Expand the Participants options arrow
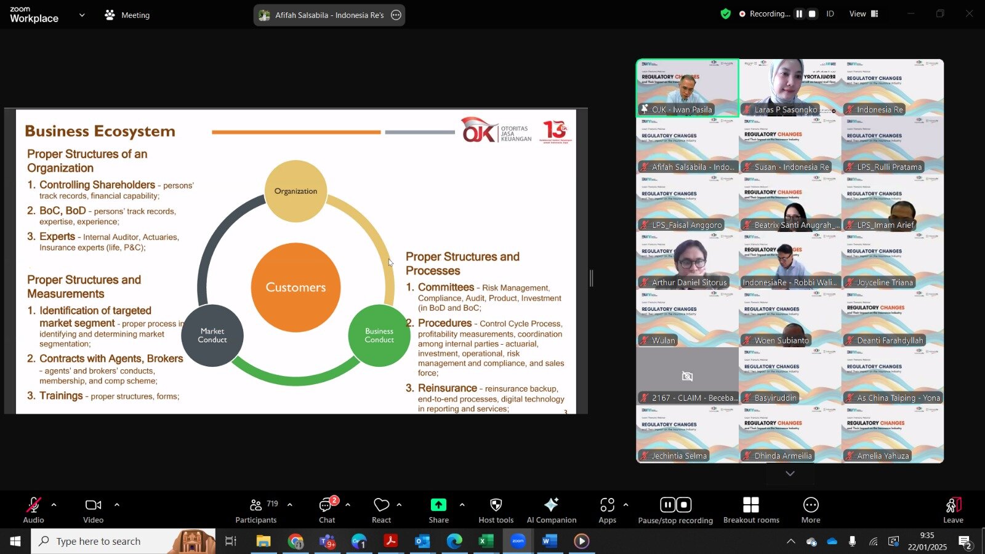985x554 pixels. (x=290, y=505)
